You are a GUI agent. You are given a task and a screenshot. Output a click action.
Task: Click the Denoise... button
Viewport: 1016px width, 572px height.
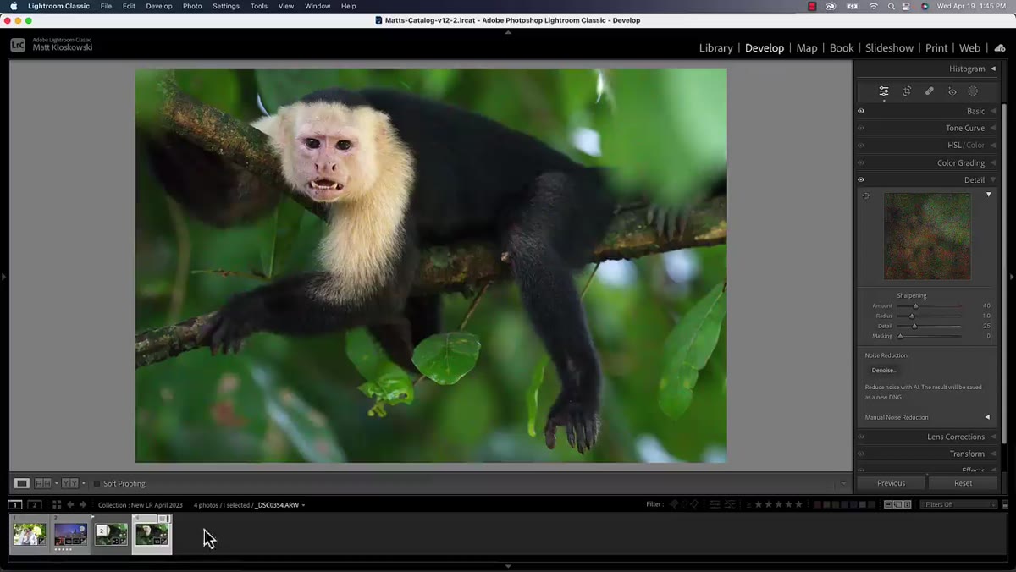(x=883, y=370)
